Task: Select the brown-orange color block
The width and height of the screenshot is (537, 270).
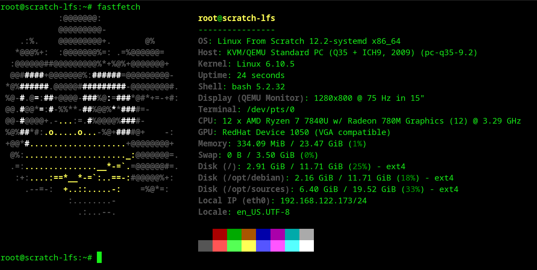Action: point(249,234)
